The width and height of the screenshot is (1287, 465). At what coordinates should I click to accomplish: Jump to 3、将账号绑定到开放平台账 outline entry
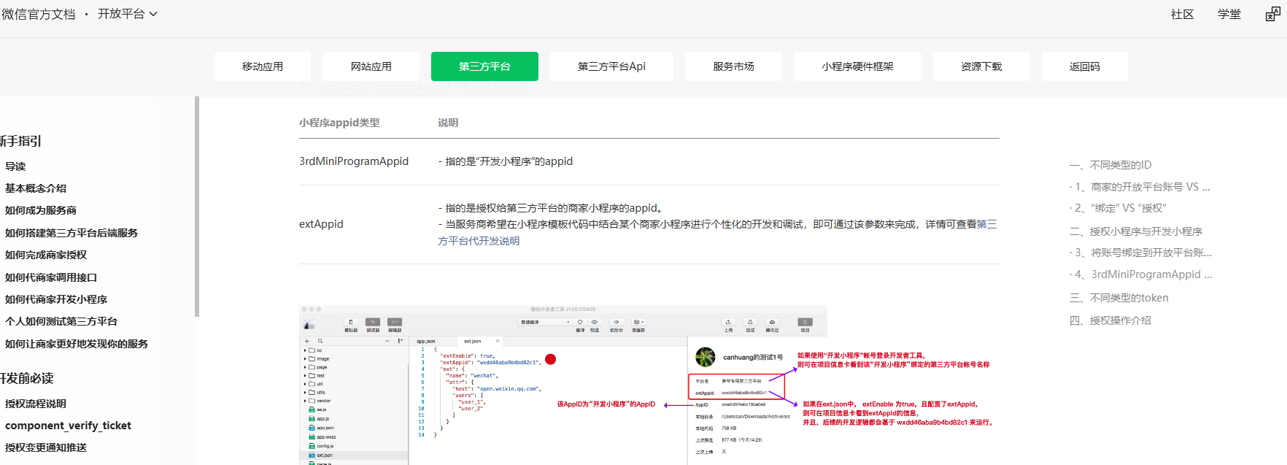pyautogui.click(x=1142, y=253)
